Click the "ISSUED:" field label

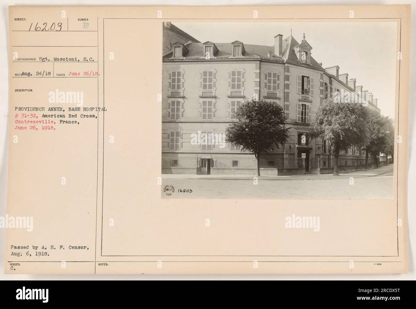click(x=15, y=264)
